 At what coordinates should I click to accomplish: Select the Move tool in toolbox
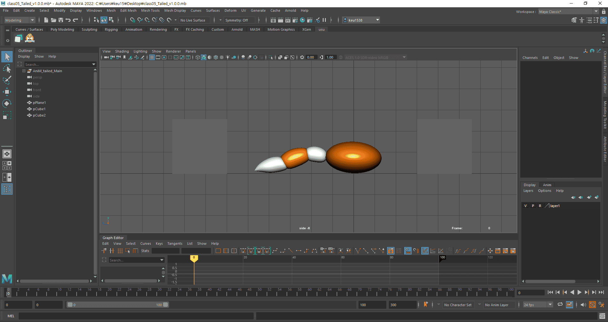pos(7,92)
